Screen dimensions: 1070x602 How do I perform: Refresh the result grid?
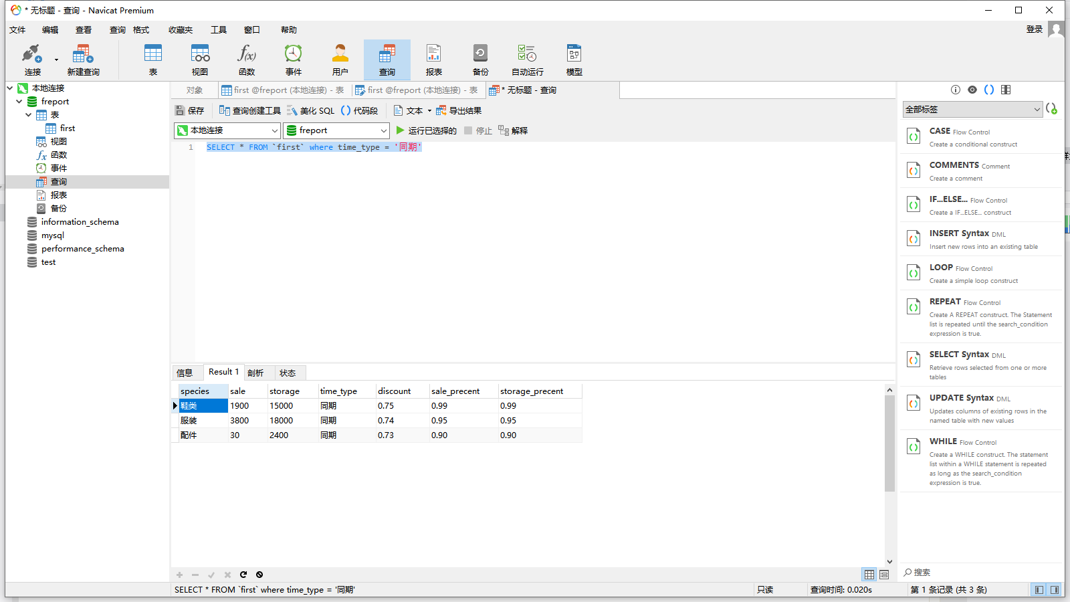click(243, 575)
